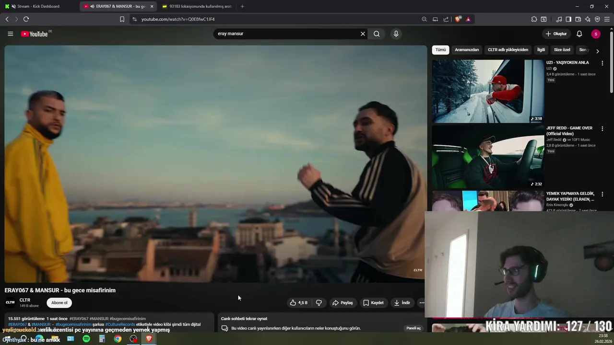Open Spotify from the taskbar
The height and width of the screenshot is (345, 614).
point(86,339)
